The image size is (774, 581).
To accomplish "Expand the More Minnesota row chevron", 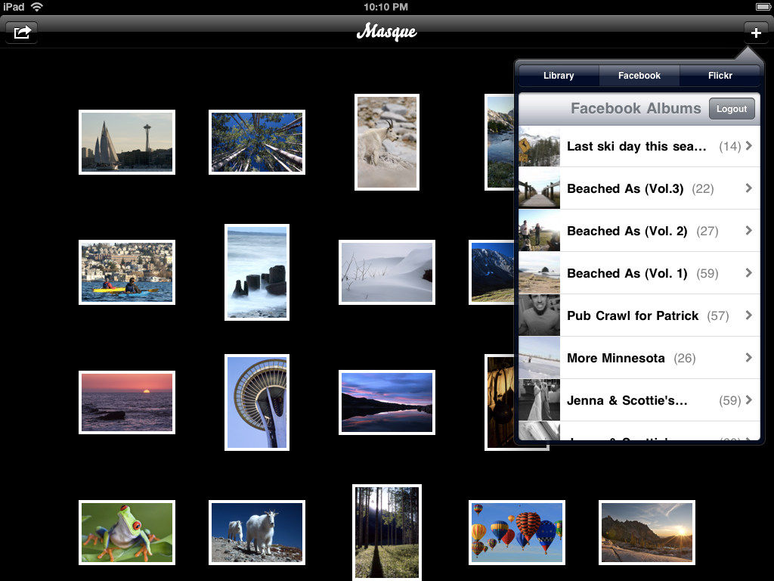I will pos(749,358).
